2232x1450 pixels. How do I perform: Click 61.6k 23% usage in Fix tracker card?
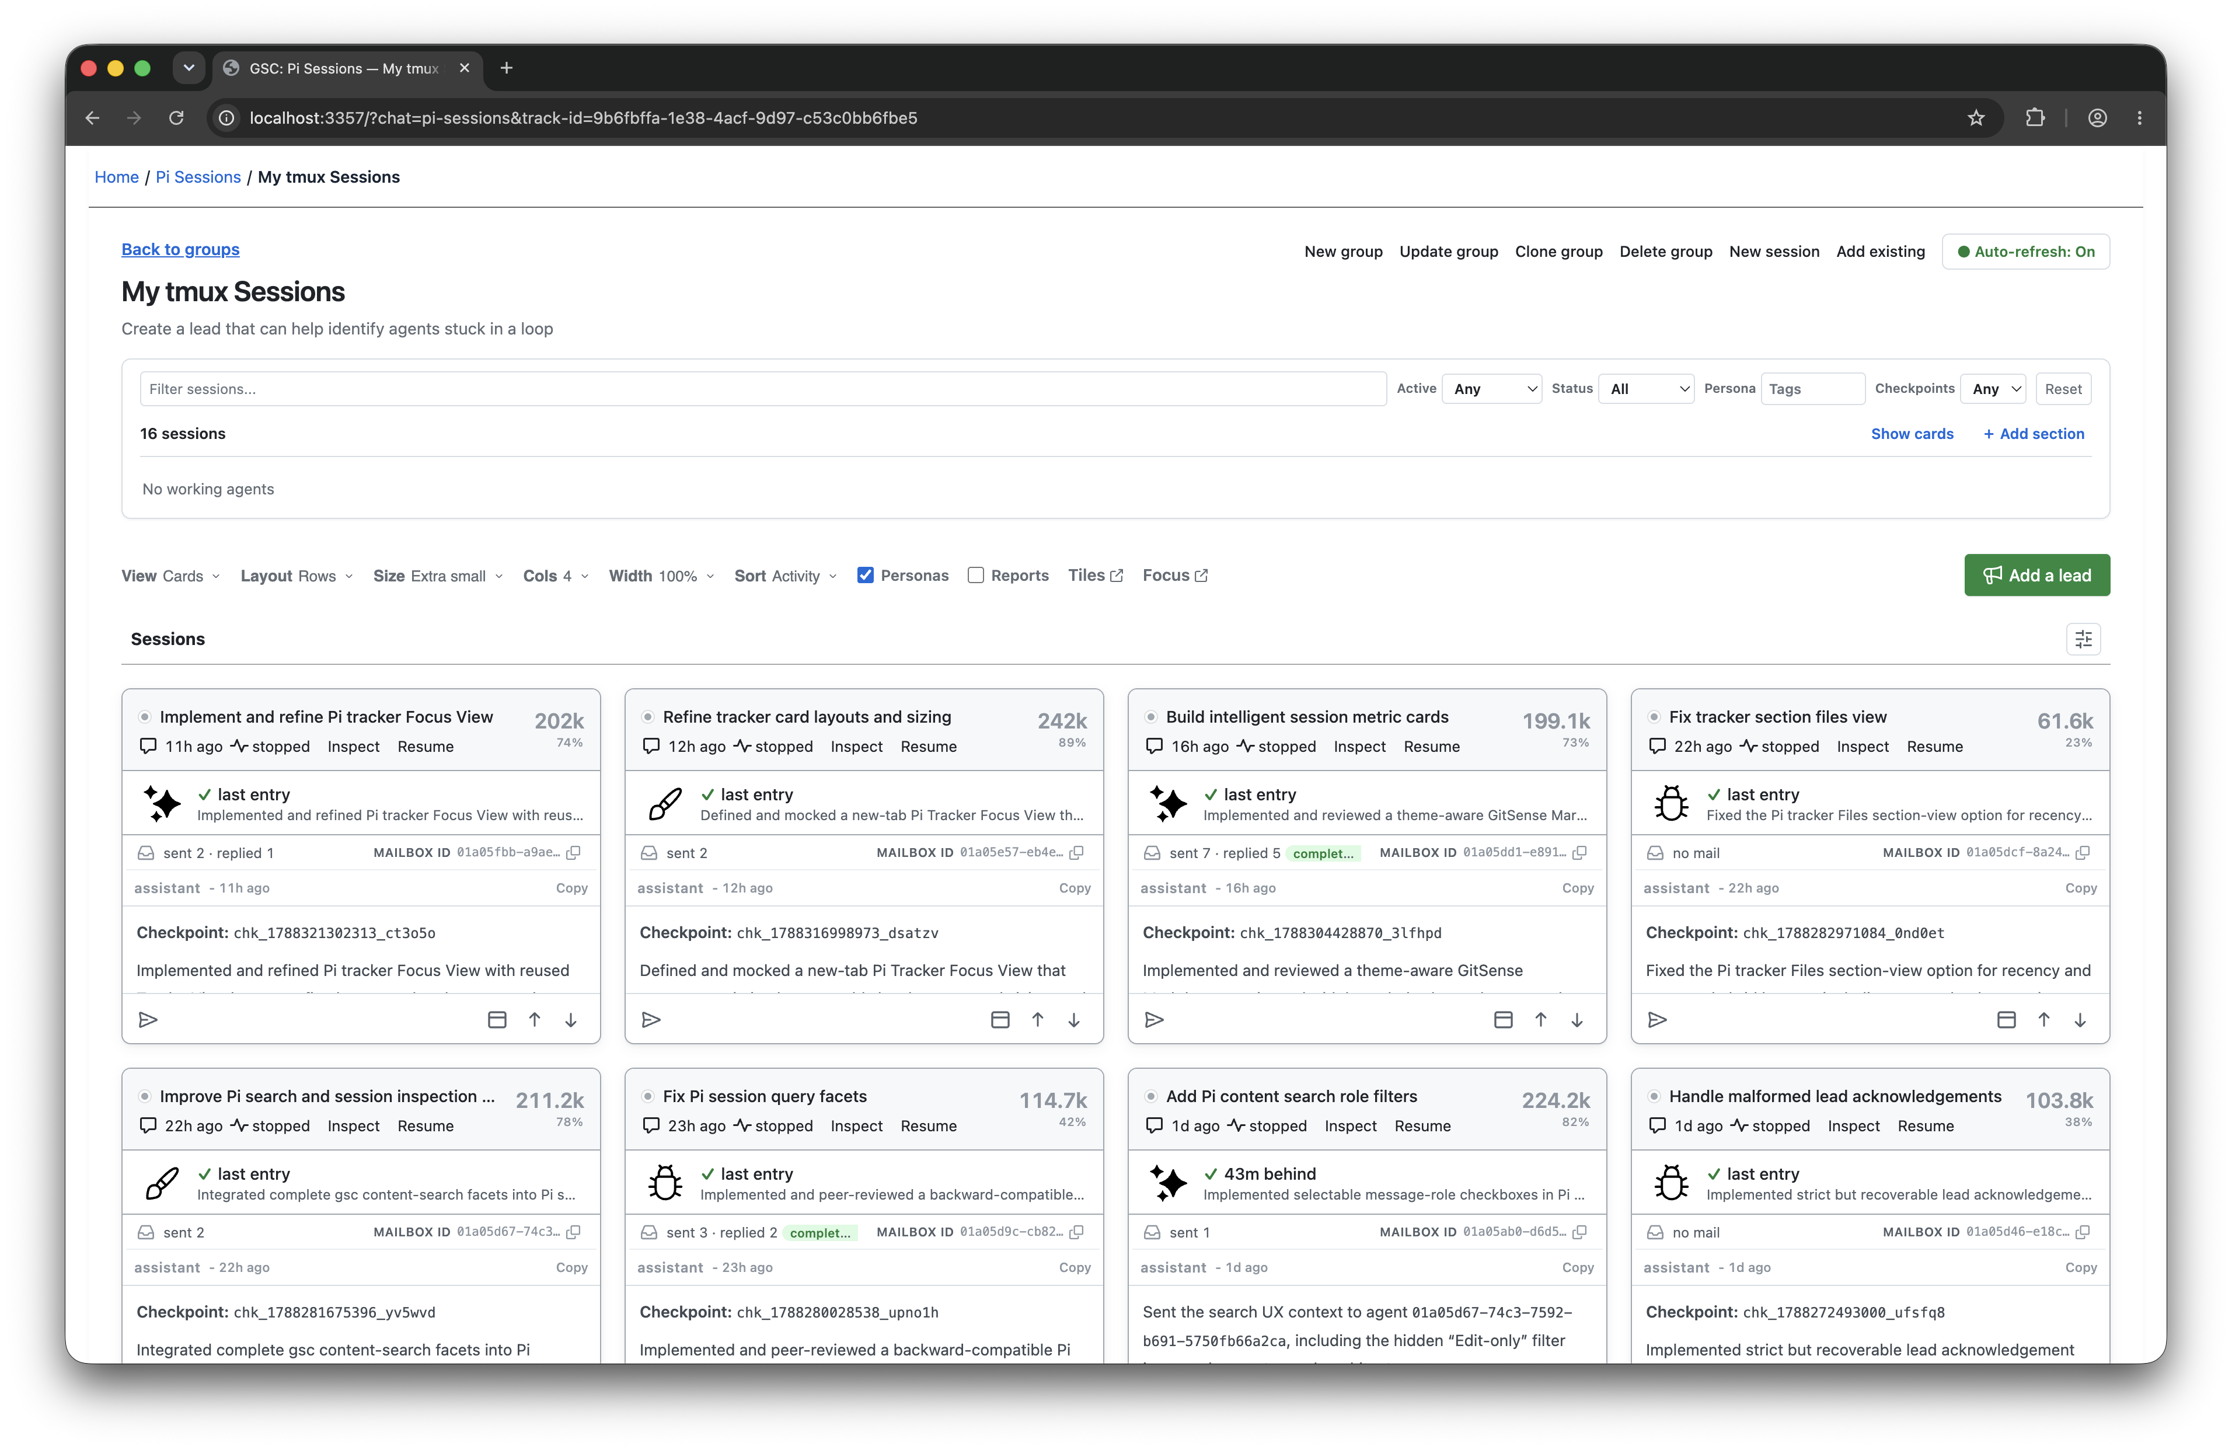pos(2065,728)
